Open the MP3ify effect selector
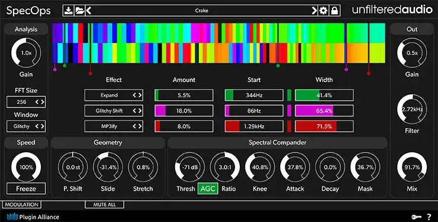 point(114,126)
